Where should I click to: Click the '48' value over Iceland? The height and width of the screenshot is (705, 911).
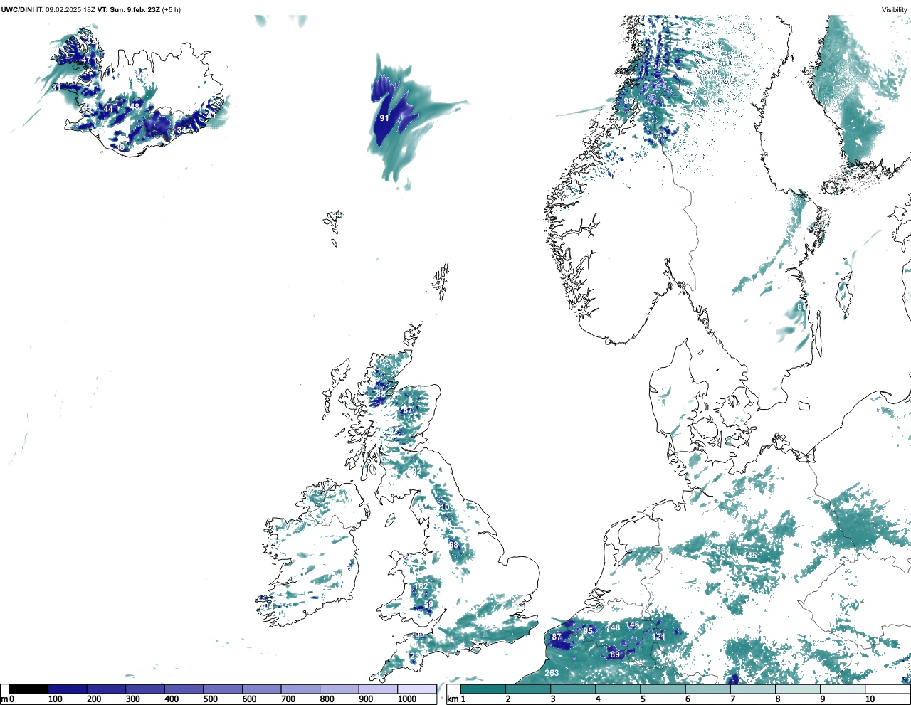pyautogui.click(x=135, y=107)
